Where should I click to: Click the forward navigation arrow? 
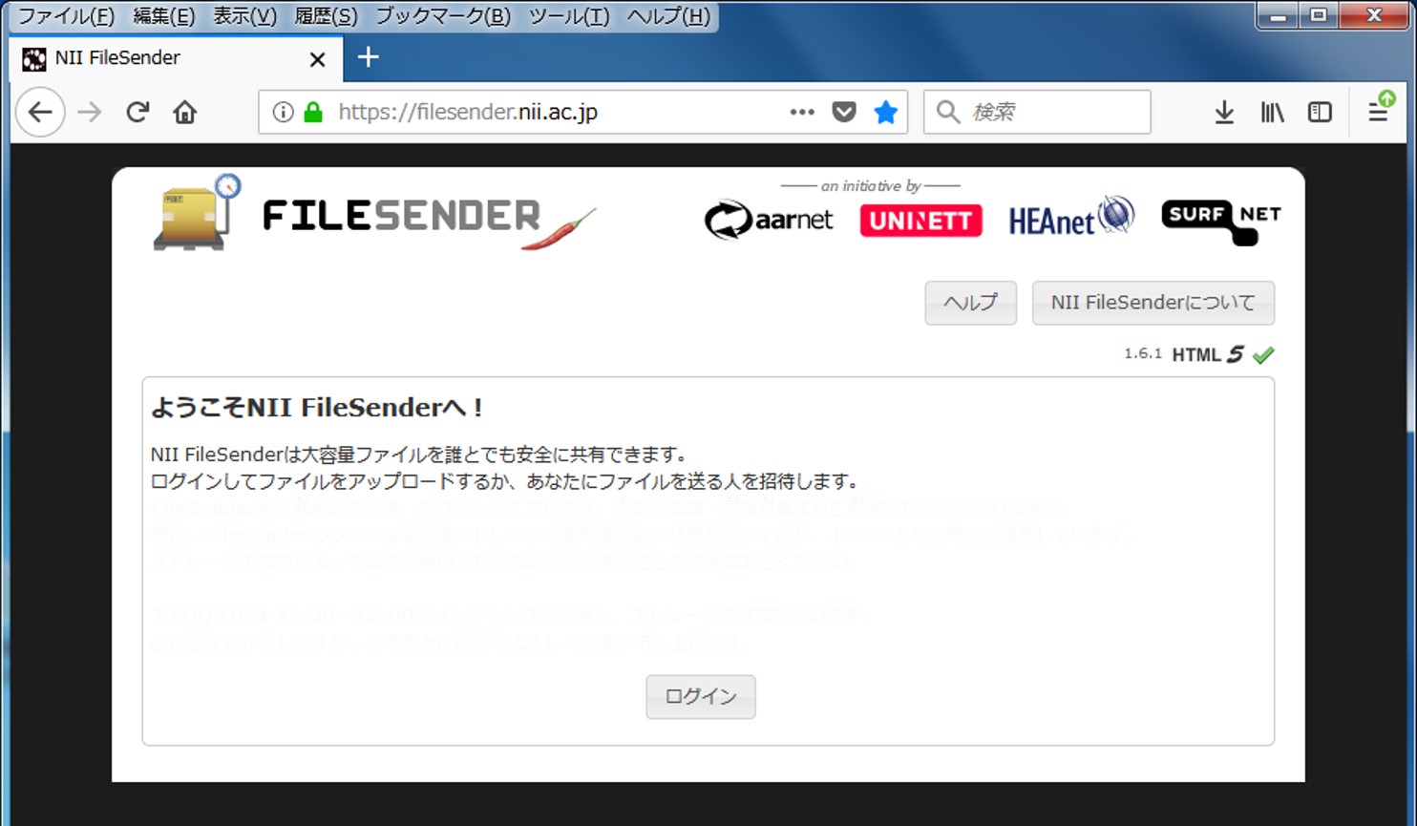click(x=90, y=113)
